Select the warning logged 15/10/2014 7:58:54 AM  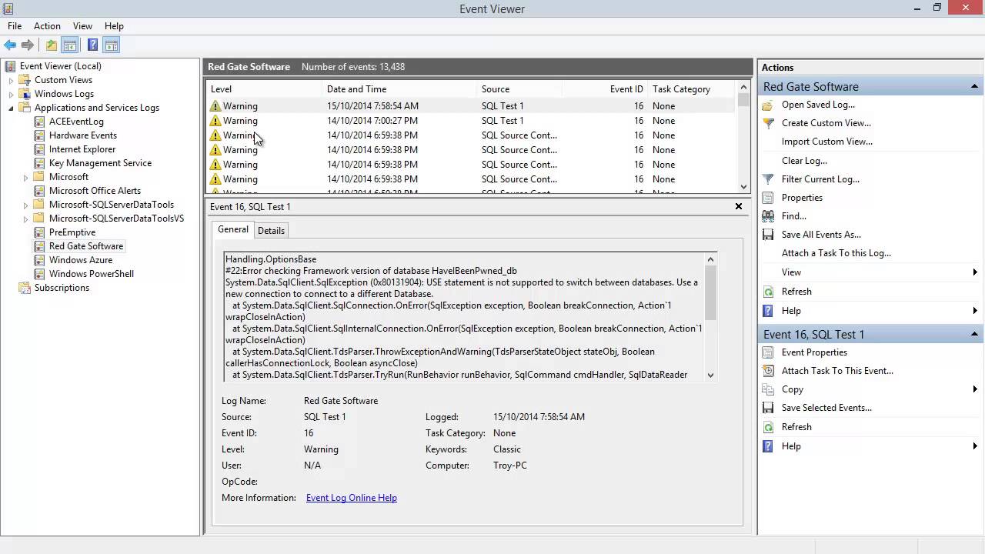tap(471, 106)
